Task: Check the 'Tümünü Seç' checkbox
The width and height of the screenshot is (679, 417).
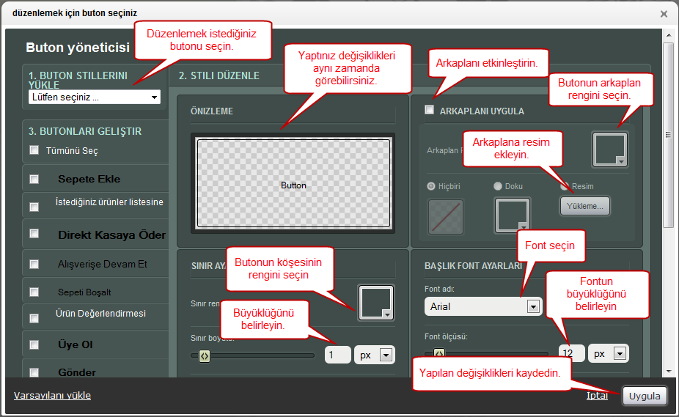Action: tap(34, 150)
